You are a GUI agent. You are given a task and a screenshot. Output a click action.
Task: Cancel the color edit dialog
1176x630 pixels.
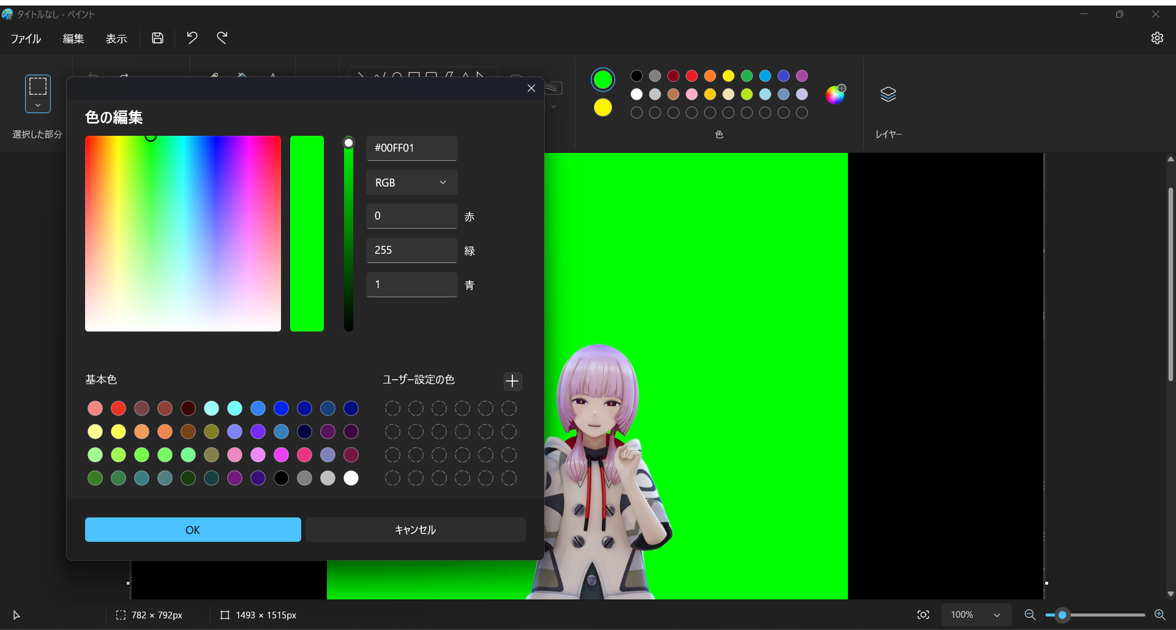(x=415, y=530)
